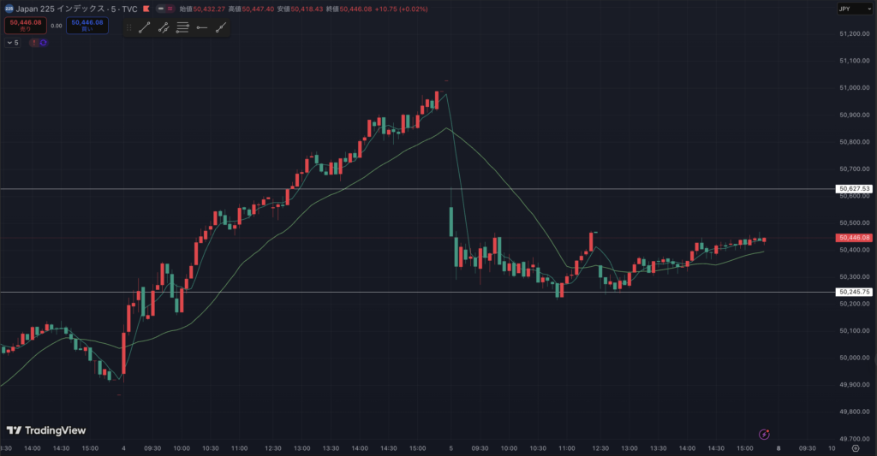Select the 50,627.53 horizontal line price label
Viewport: 877px width, 456px height.
[854, 188]
